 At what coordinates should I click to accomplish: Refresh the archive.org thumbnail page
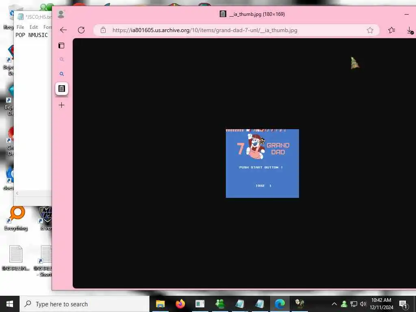coord(81,30)
